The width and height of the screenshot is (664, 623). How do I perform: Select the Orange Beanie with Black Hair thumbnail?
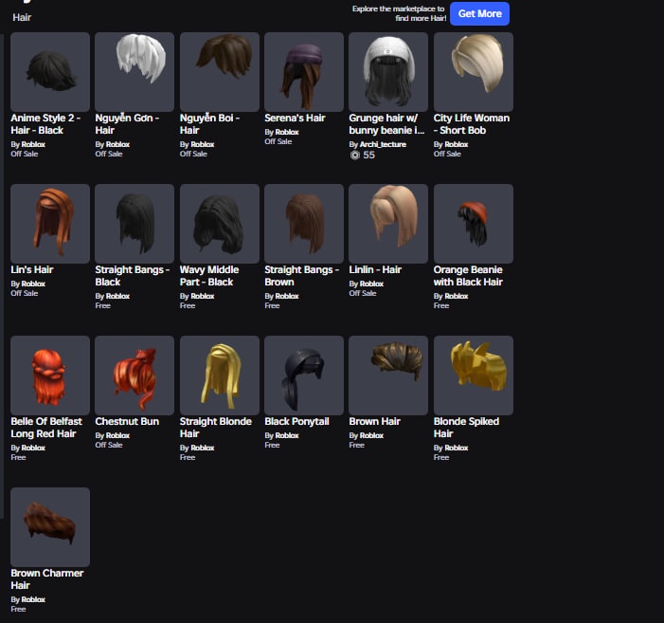click(x=474, y=224)
